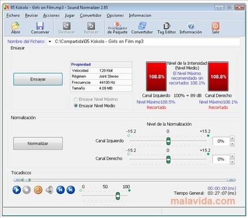Click the 00:00:00 (ms) elapsed time
The image size is (248, 218).
(x=222, y=189)
